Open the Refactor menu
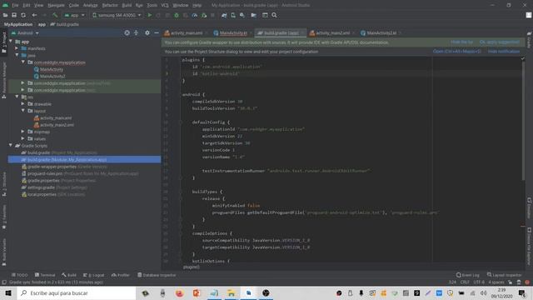This screenshot has height=300, width=533. tap(110, 6)
